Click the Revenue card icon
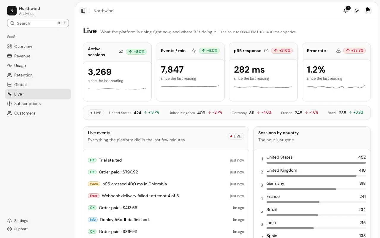 (9, 56)
